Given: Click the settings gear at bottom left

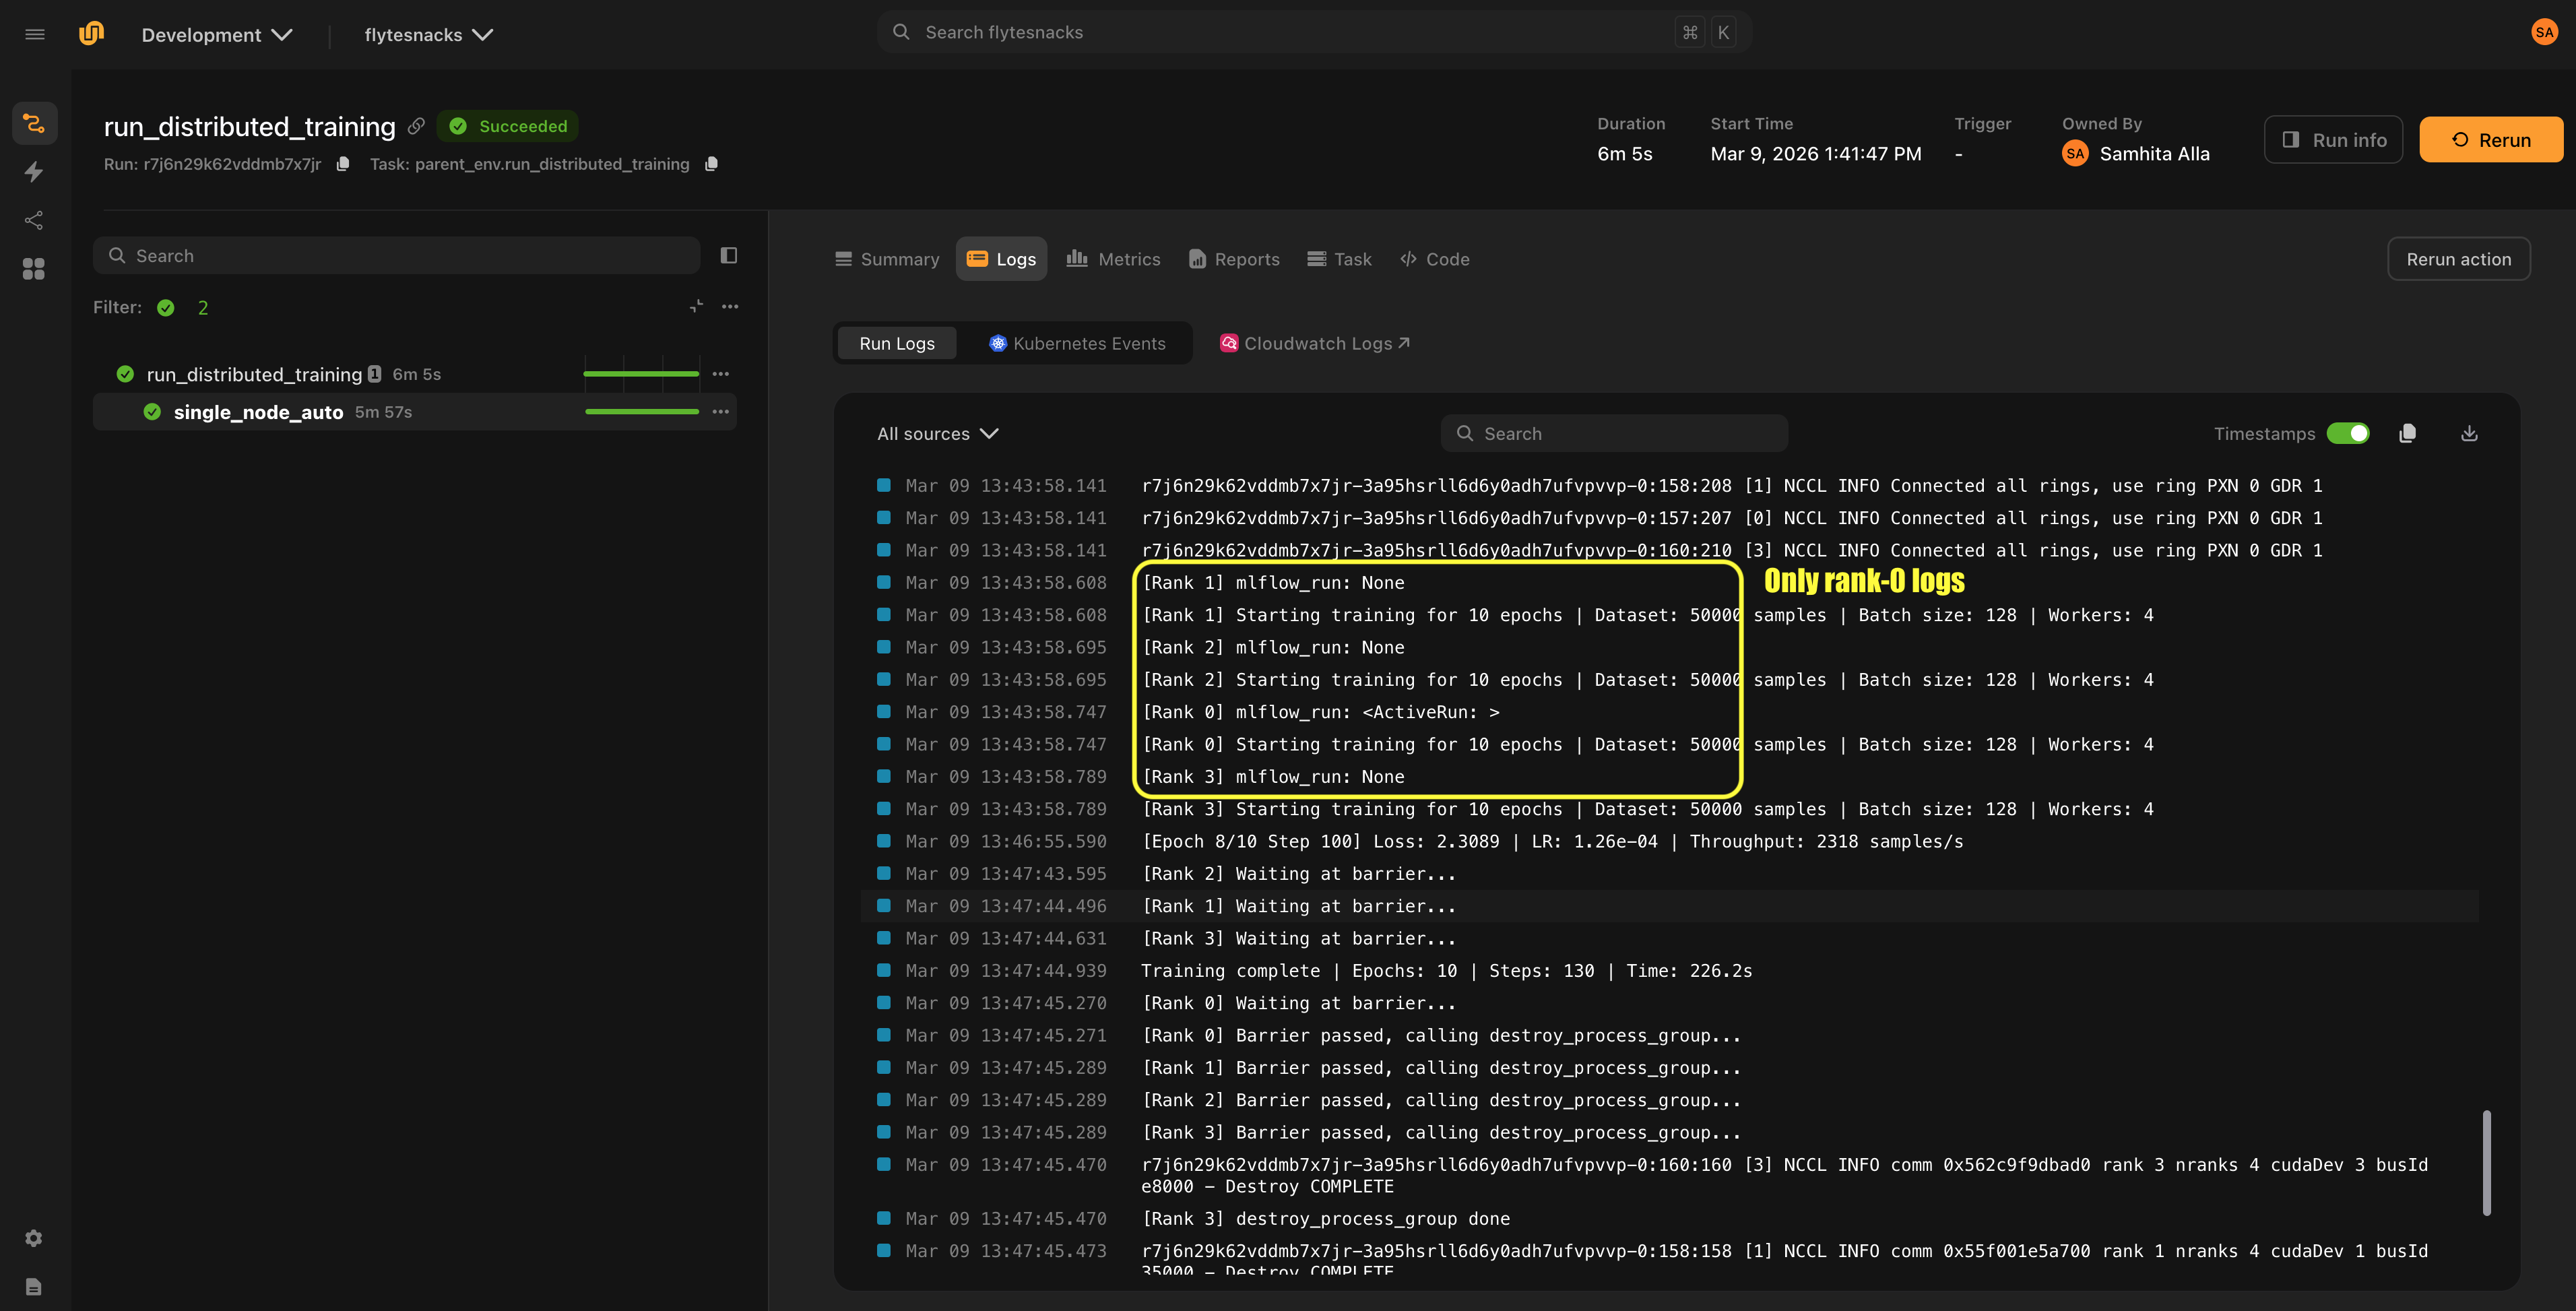Looking at the screenshot, I should point(34,1238).
